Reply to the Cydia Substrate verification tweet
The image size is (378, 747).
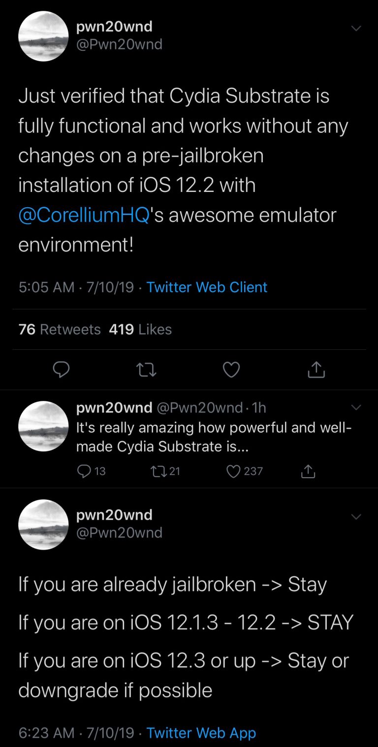coord(61,370)
